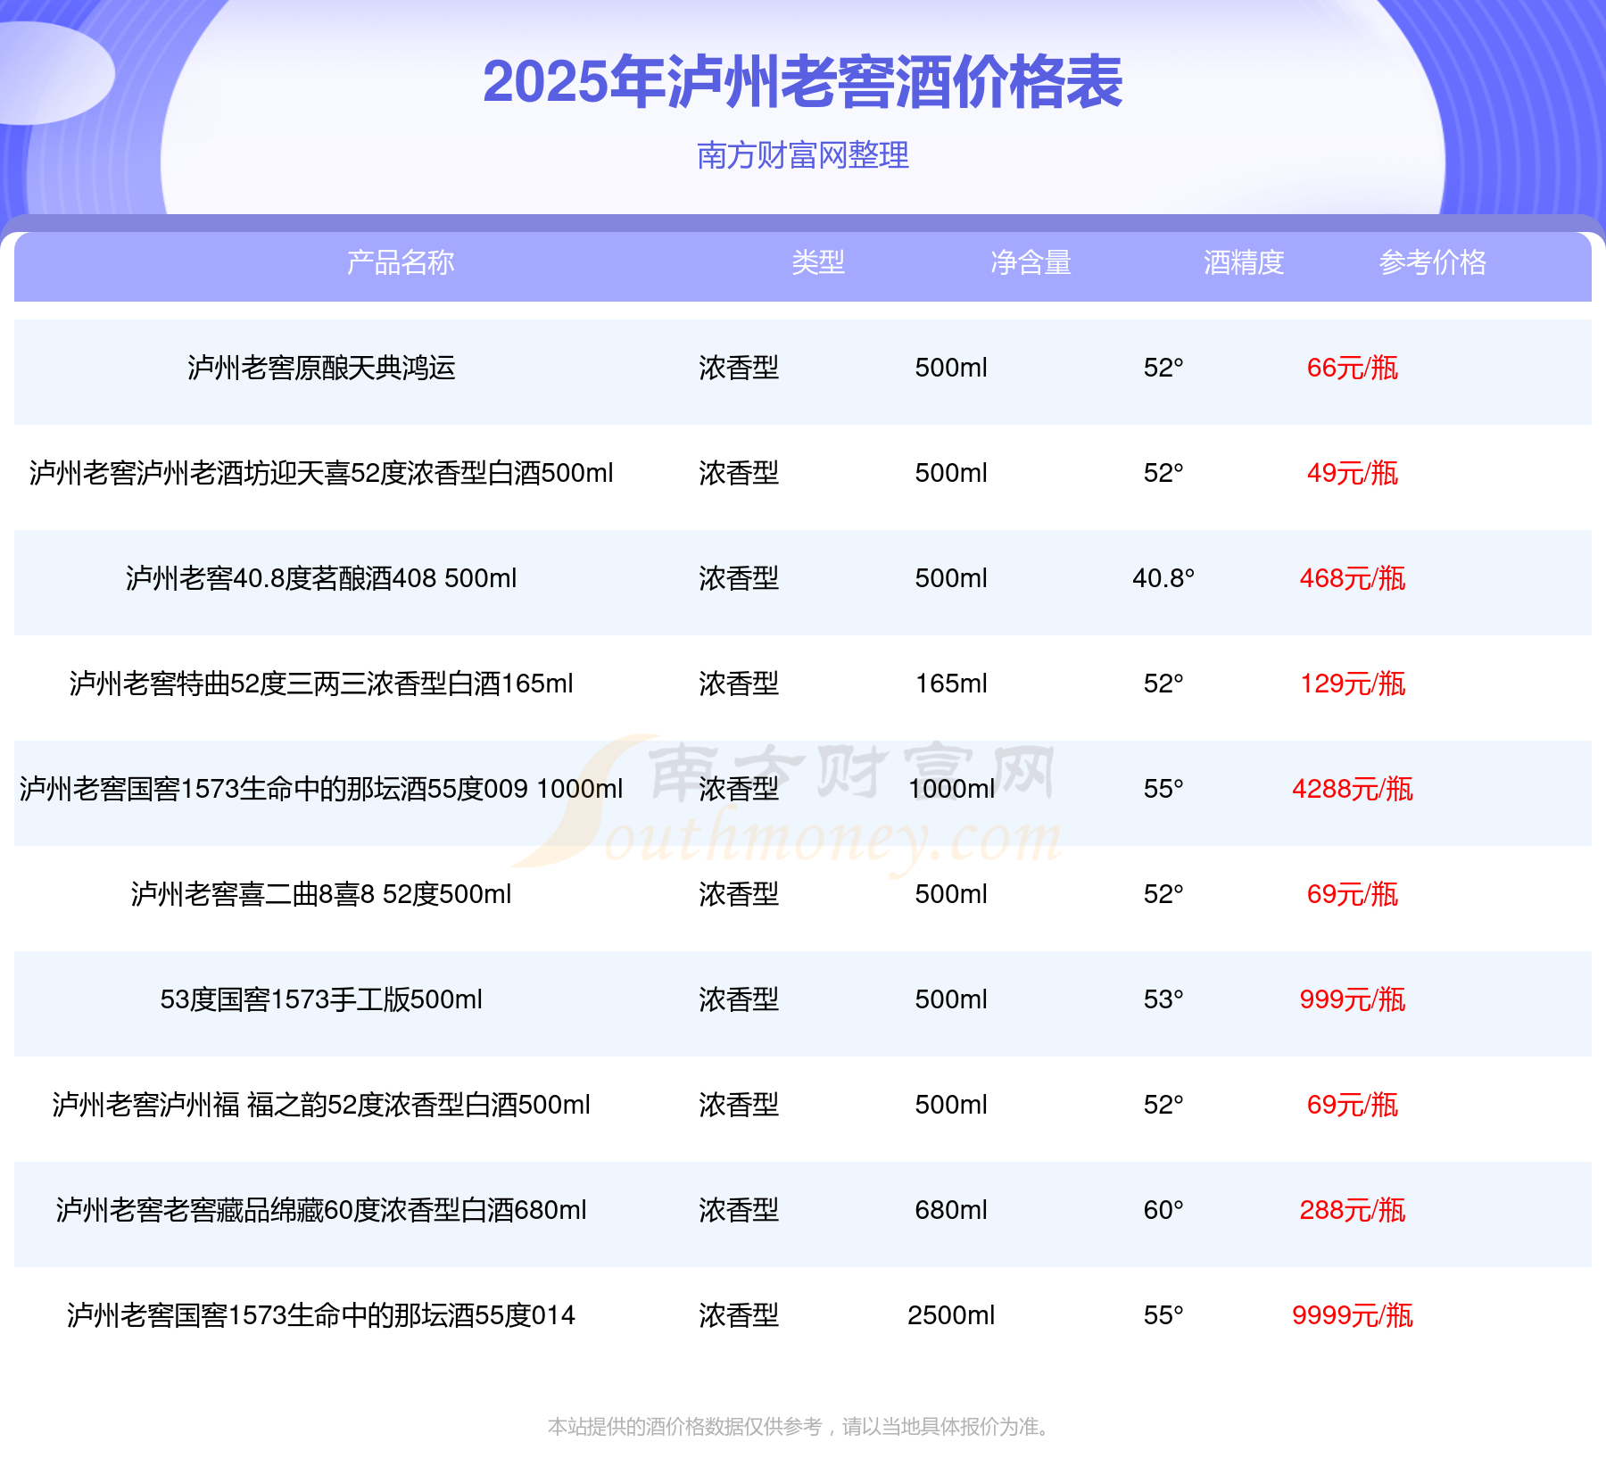The image size is (1606, 1467).
Task: Click the "53°" alcohol value
Action: pyautogui.click(x=1163, y=999)
